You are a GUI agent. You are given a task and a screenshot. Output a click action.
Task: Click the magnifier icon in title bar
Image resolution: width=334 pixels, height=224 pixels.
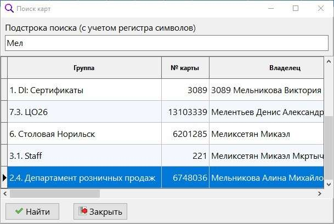click(9, 8)
